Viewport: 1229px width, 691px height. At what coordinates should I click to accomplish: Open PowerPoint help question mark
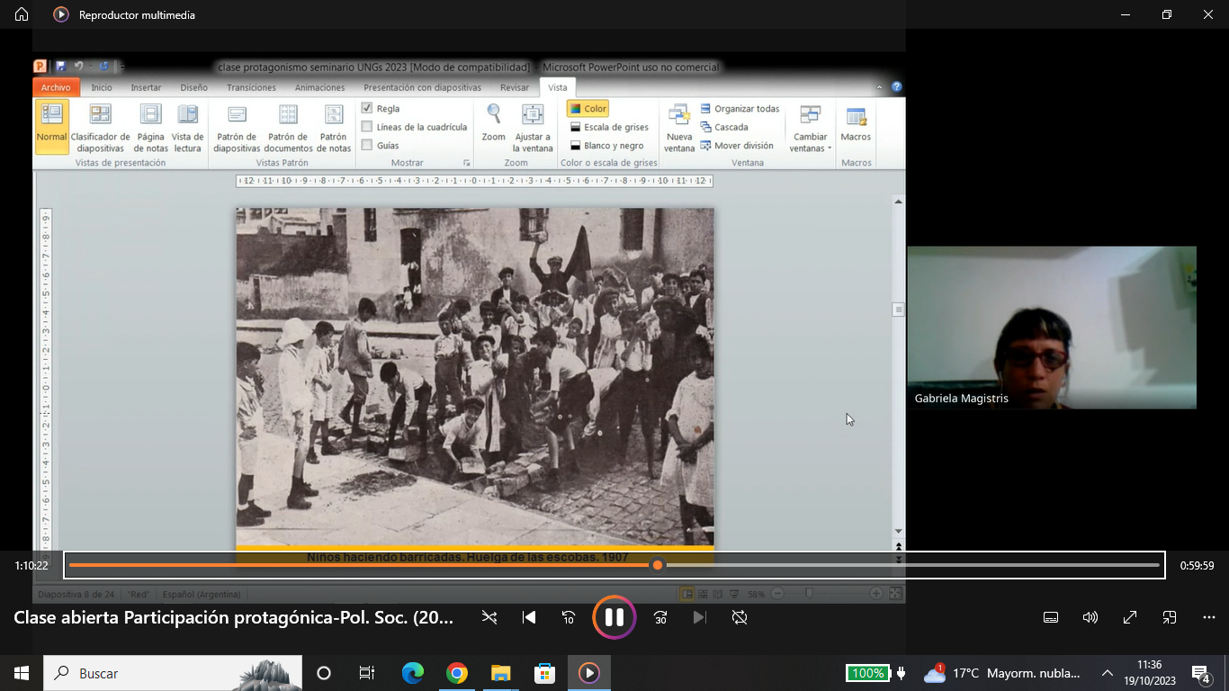click(x=896, y=87)
